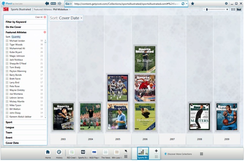Open the 'The Crack-Up' cover
The height and width of the screenshot is (161, 245).
pos(145,117)
